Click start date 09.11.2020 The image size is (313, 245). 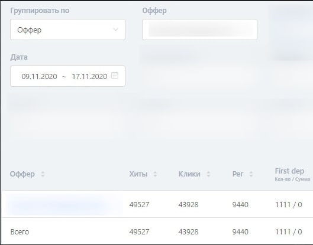tap(39, 77)
